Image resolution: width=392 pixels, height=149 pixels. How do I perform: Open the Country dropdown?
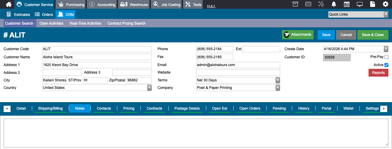coord(149,88)
